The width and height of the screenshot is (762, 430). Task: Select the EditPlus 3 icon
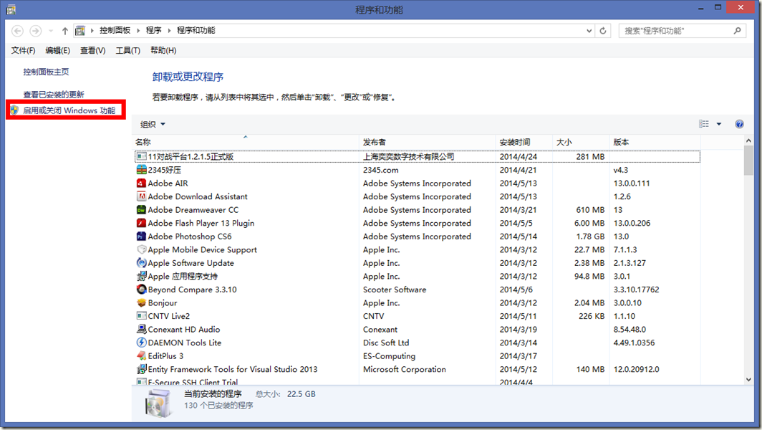pyautogui.click(x=141, y=356)
